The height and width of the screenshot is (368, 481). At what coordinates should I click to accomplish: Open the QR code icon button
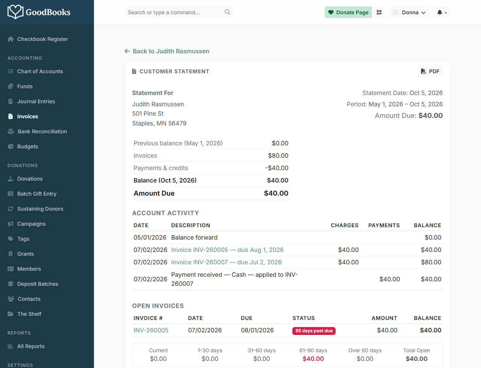379,12
